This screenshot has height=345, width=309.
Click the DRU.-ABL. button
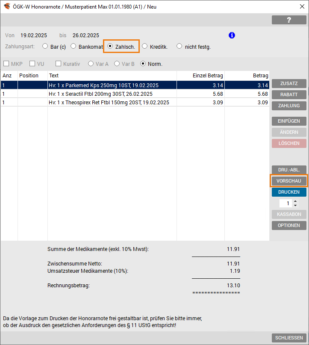289,170
